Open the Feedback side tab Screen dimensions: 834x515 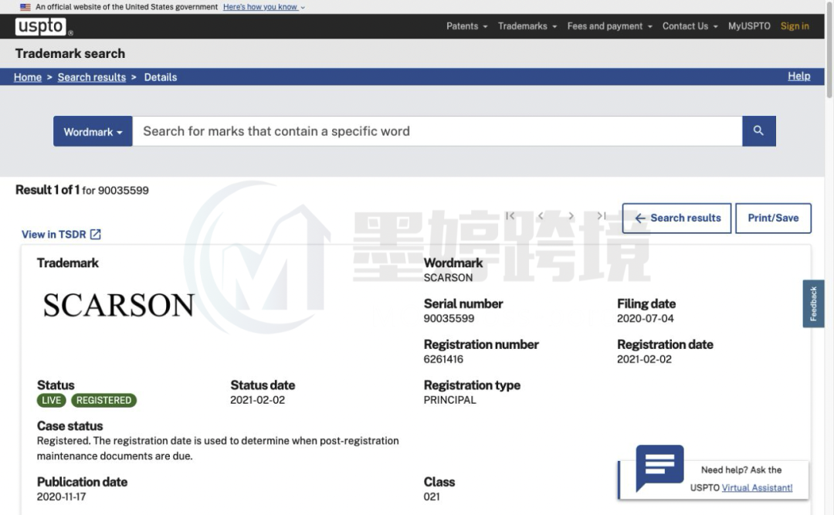[812, 303]
